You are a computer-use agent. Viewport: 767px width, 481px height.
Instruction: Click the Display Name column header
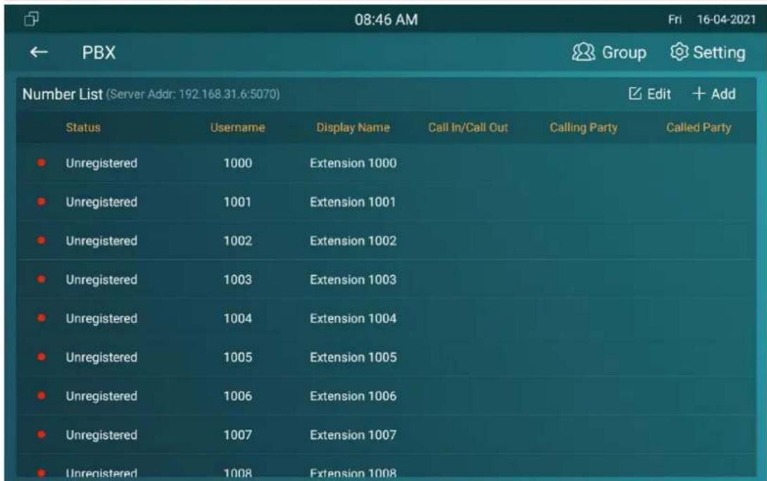click(353, 128)
